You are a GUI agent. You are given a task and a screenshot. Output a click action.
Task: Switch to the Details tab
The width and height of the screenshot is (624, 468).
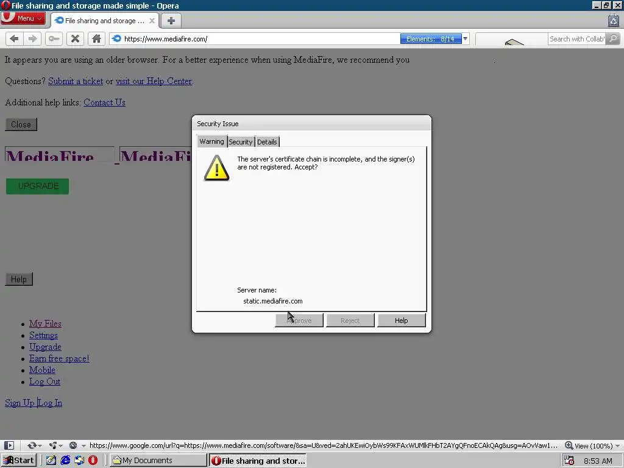267,142
